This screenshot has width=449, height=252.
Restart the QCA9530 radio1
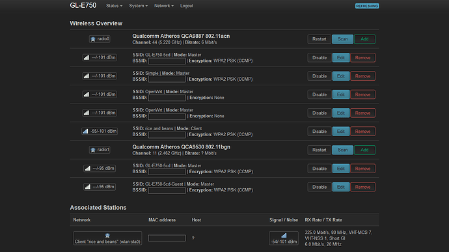[x=320, y=150]
